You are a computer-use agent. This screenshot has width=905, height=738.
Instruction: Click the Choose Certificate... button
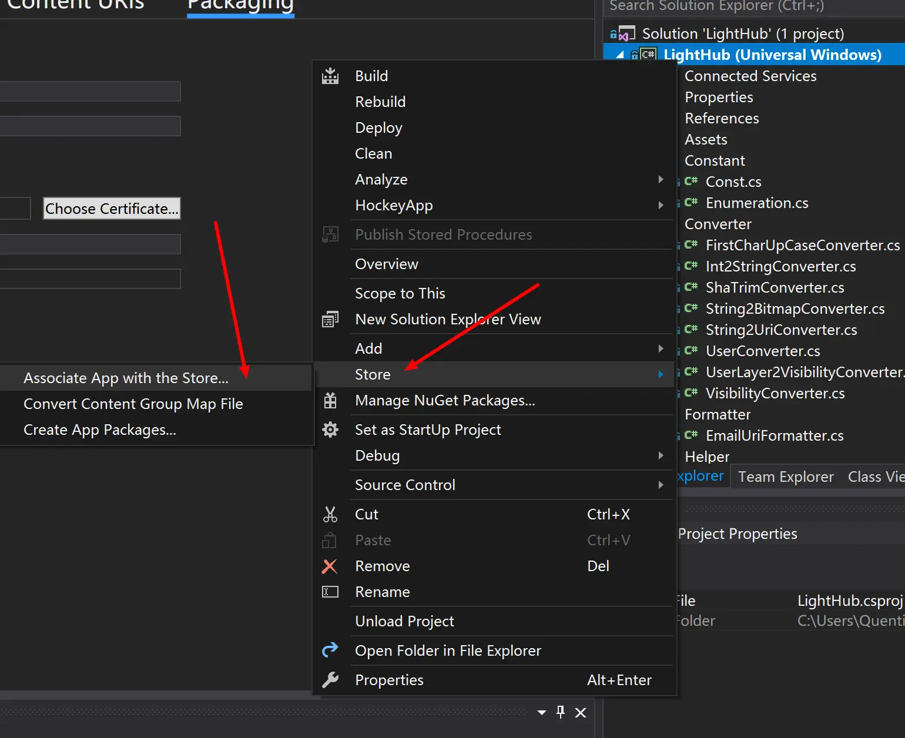[x=112, y=209]
